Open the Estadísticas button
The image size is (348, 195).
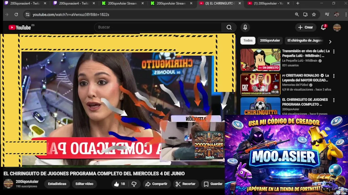[57, 184]
